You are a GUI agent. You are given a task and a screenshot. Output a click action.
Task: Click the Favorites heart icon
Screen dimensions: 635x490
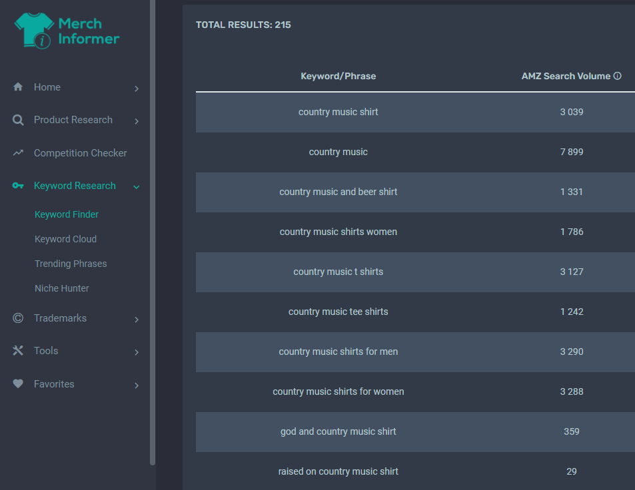pos(18,383)
